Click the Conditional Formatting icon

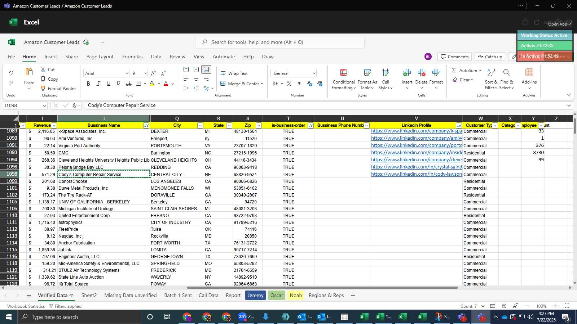coord(344,73)
